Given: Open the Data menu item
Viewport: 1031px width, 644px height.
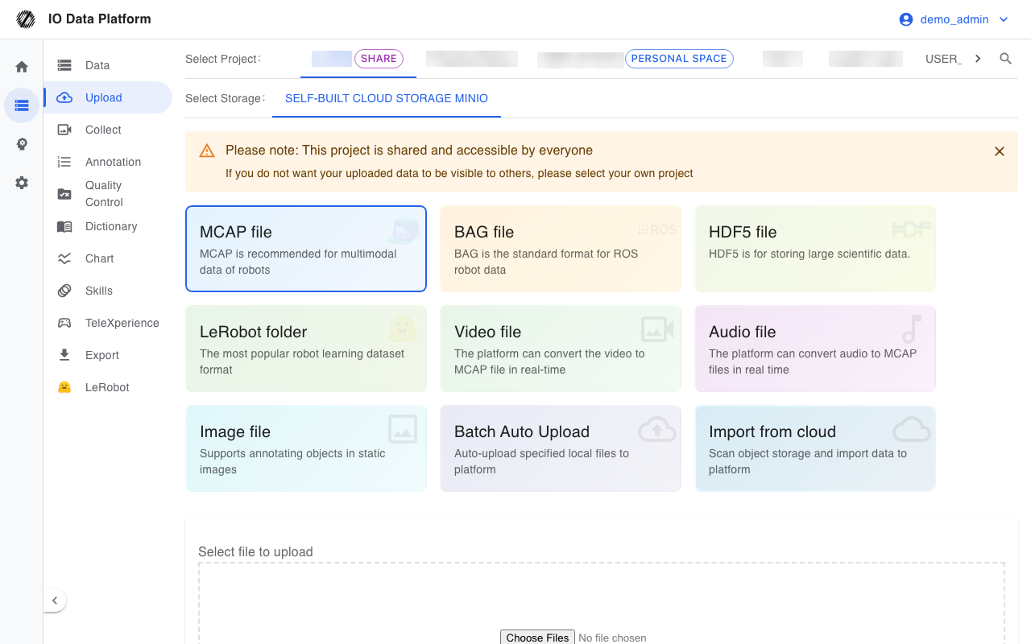Looking at the screenshot, I should click(x=108, y=65).
